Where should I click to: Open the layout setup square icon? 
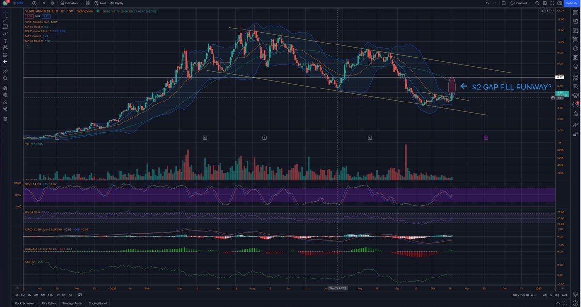click(x=504, y=3)
